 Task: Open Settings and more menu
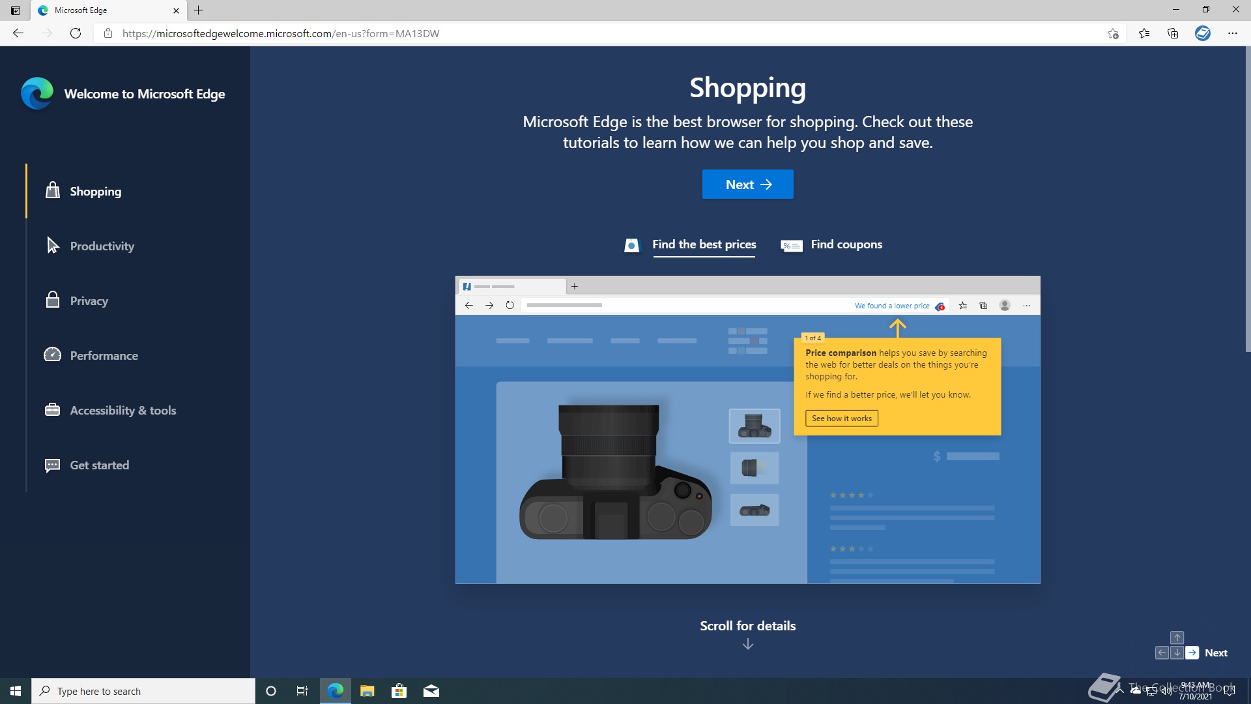click(x=1233, y=33)
